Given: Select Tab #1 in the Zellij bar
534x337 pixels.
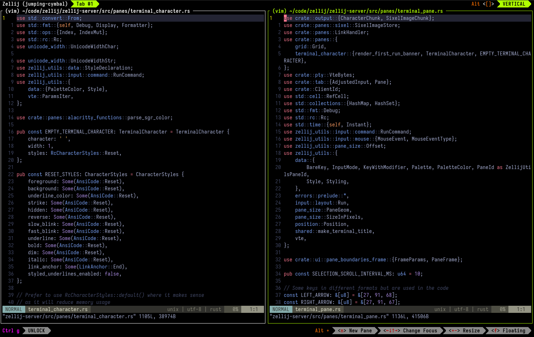Looking at the screenshot, I should 85,4.
